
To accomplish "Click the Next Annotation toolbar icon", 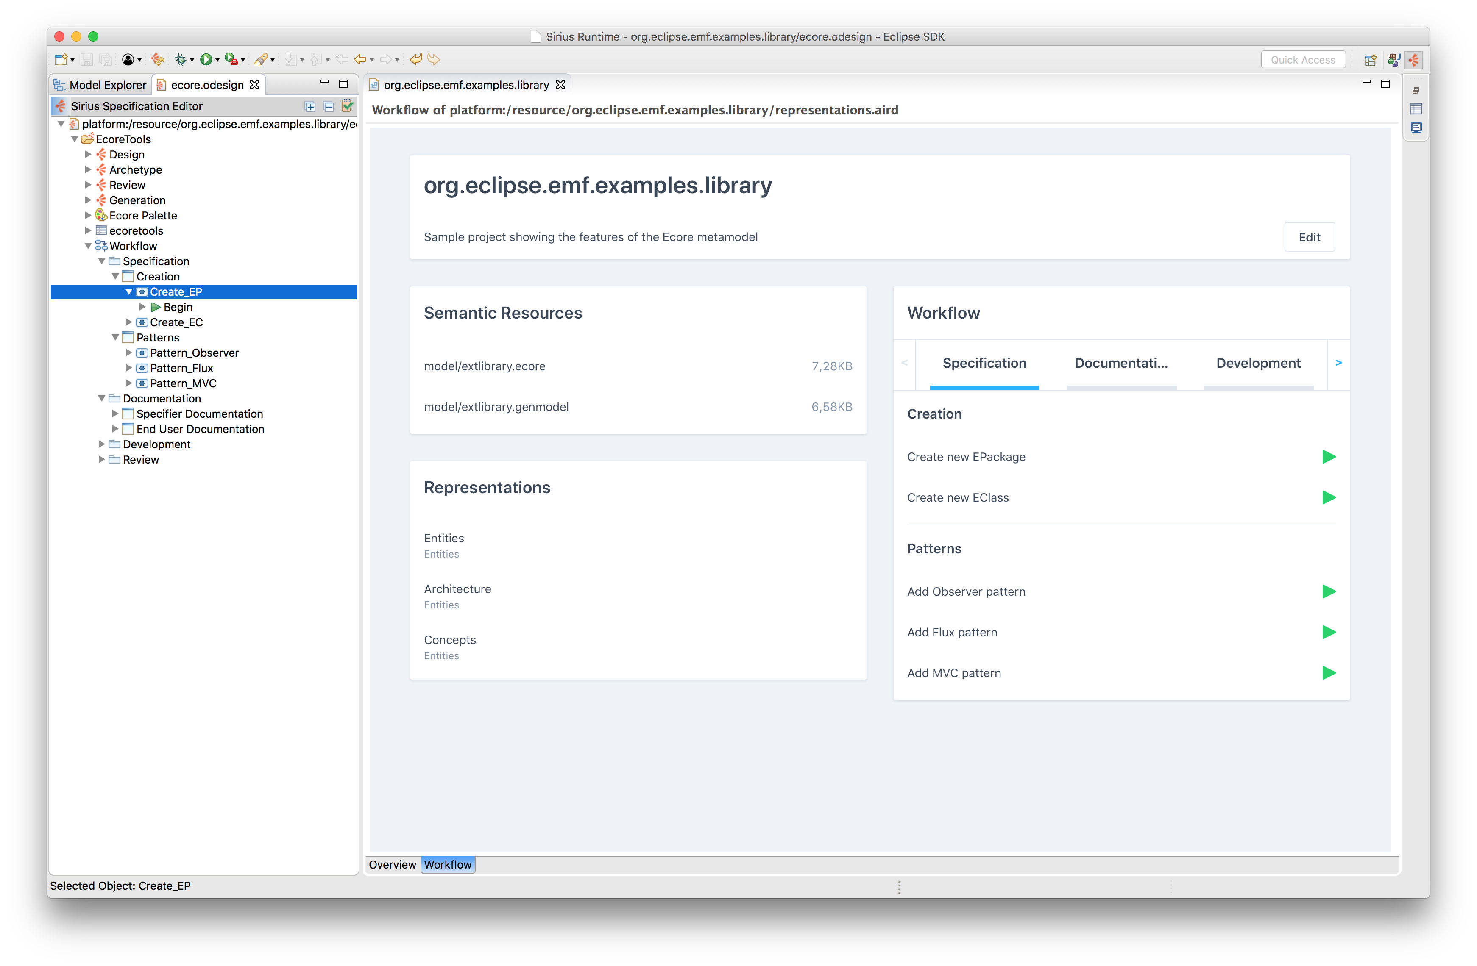I will tap(290, 59).
